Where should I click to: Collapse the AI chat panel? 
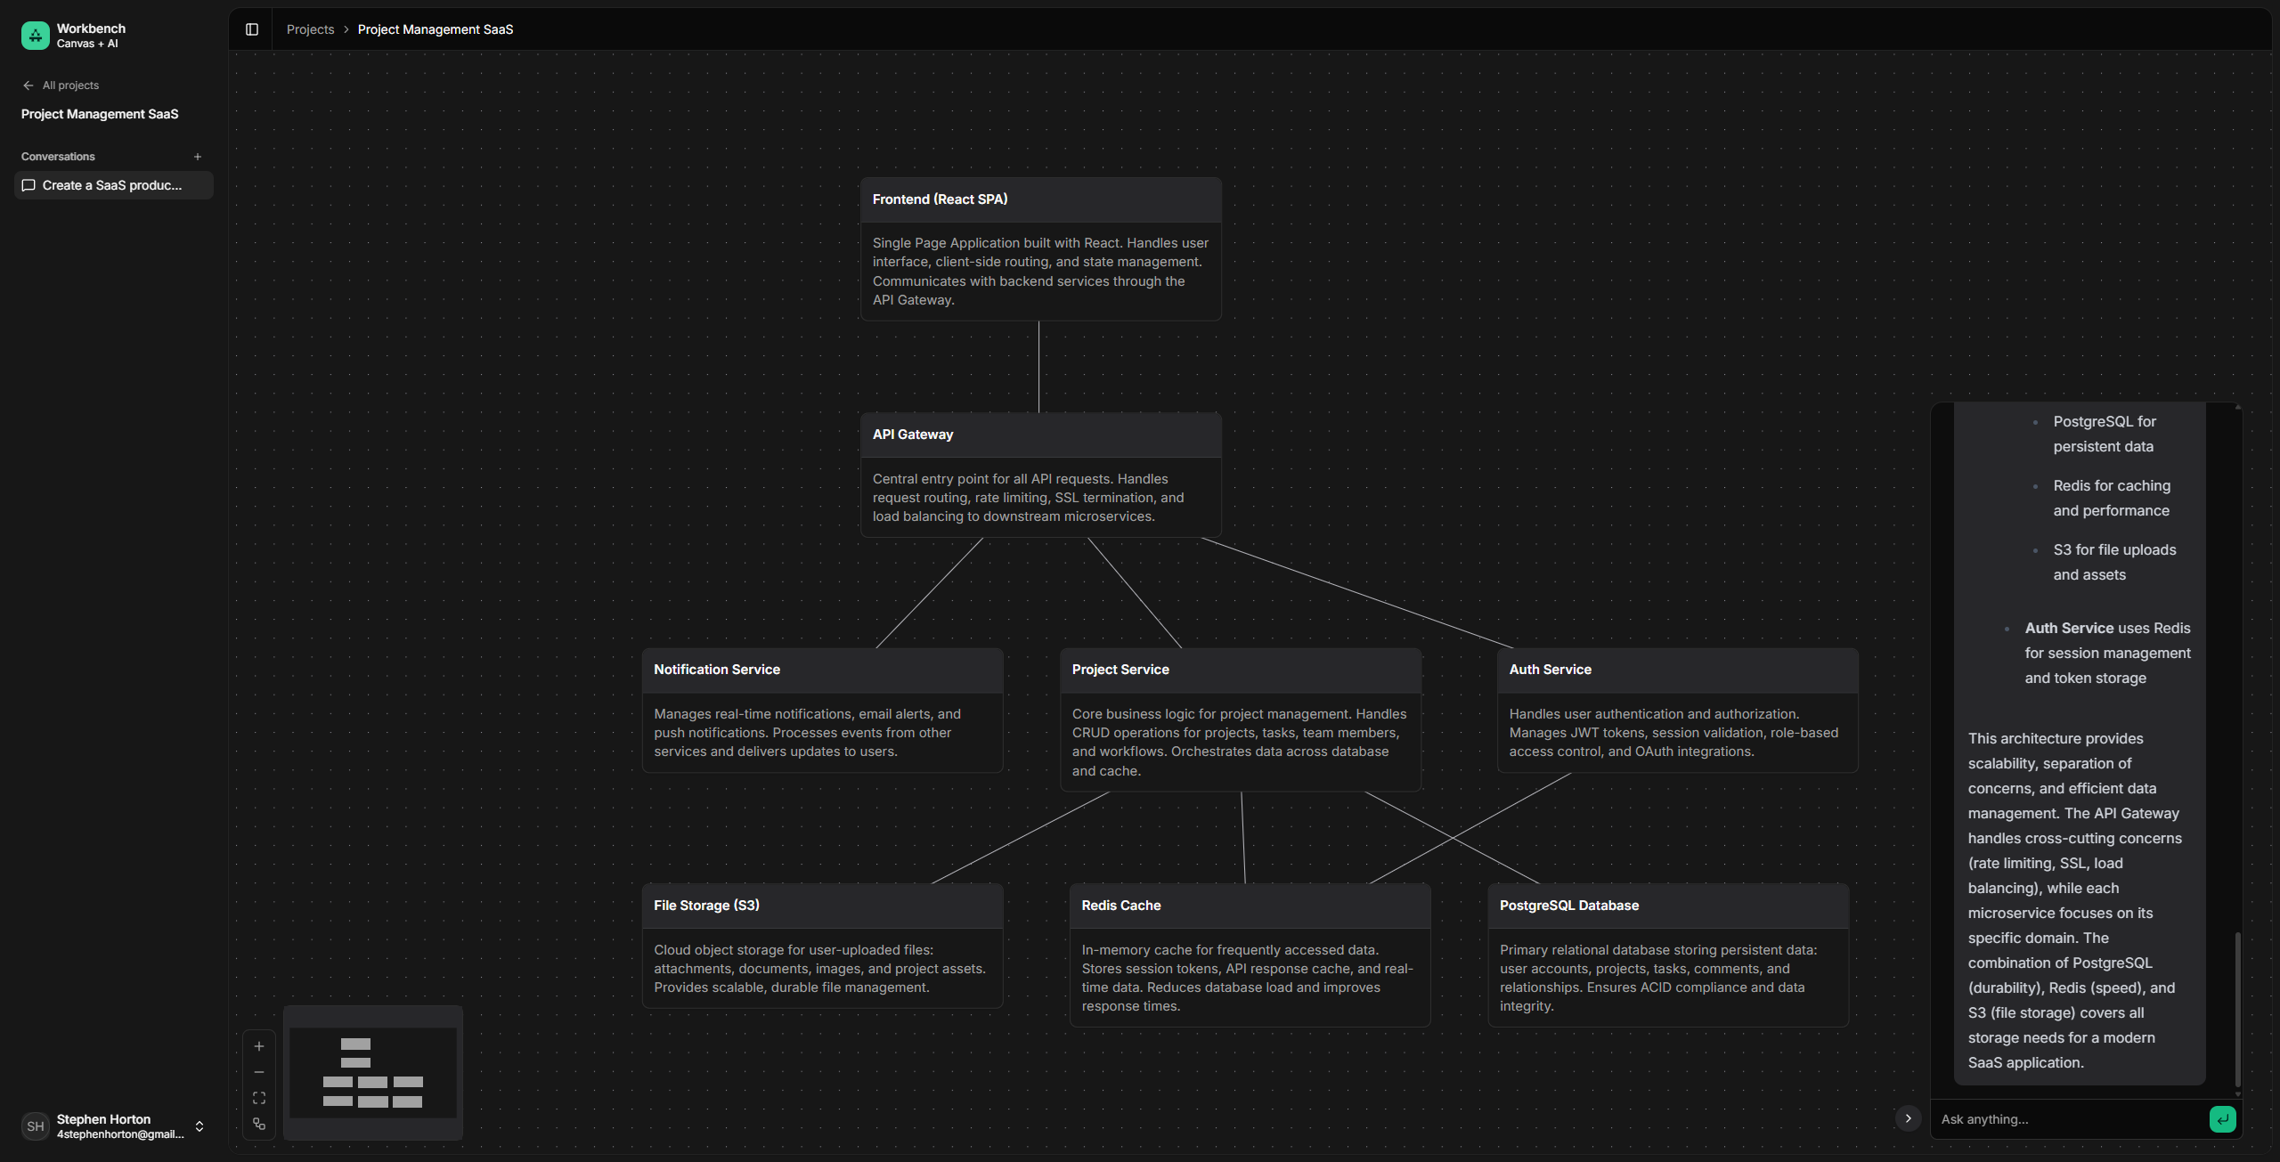1907,1118
